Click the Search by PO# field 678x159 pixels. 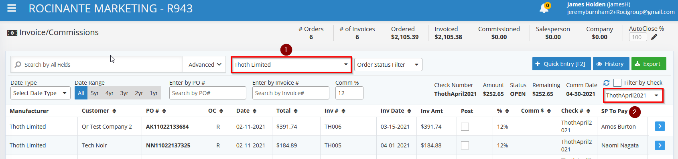[207, 93]
